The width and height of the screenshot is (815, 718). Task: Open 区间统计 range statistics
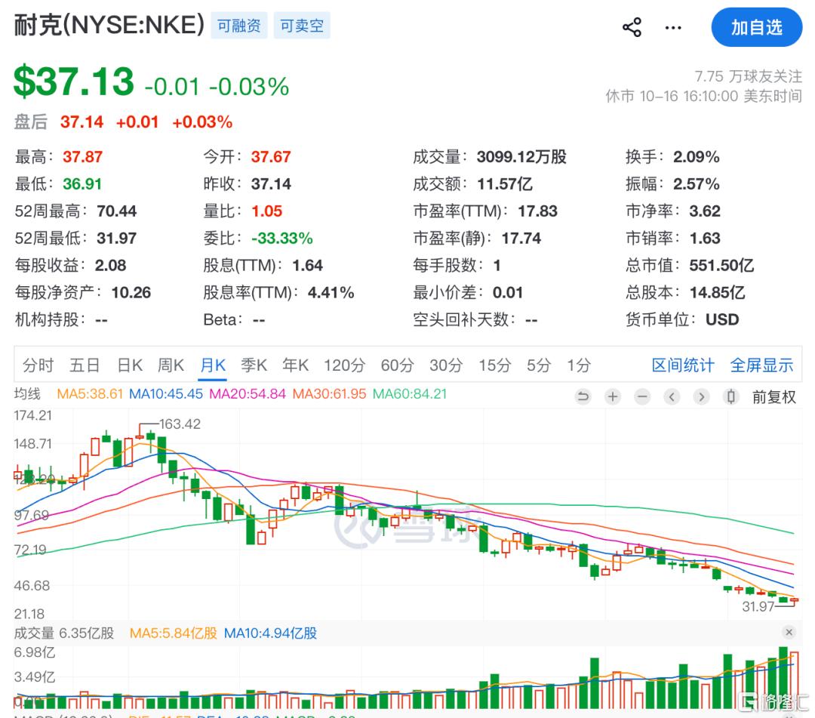683,365
